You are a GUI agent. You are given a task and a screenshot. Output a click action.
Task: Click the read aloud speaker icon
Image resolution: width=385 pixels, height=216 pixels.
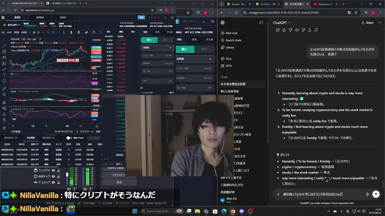297,30
